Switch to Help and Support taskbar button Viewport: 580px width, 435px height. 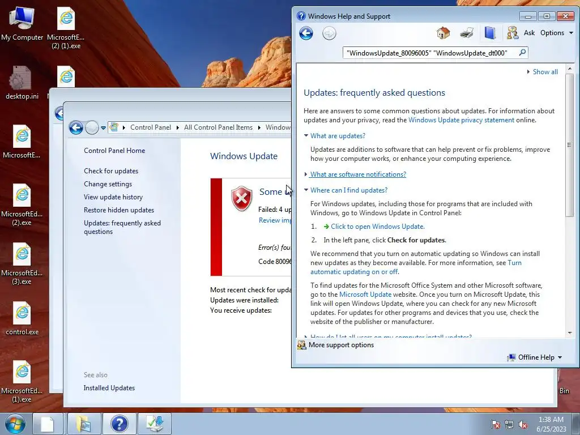(x=119, y=424)
